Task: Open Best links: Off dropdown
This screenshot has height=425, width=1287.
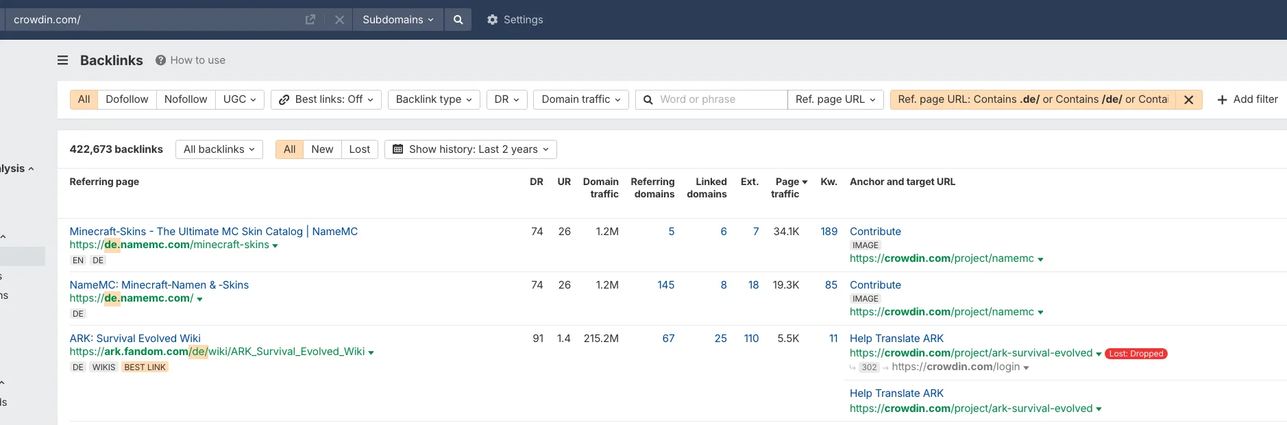Action: tap(326, 99)
